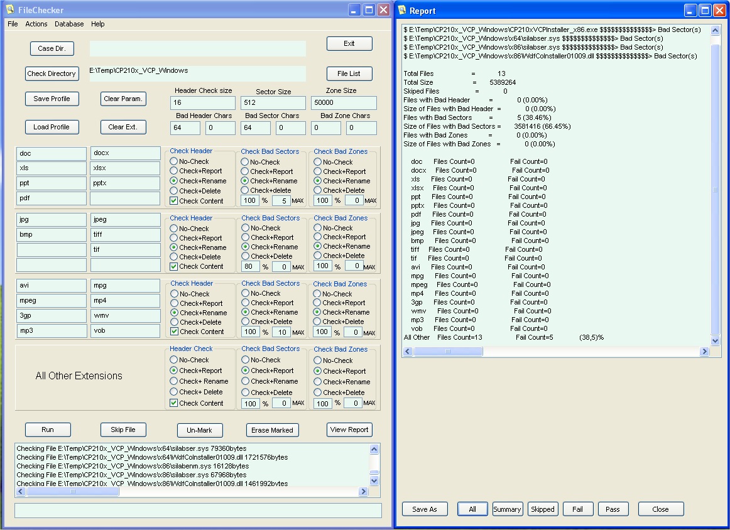Click the Report window title icon
The width and height of the screenshot is (730, 530).
tap(402, 10)
